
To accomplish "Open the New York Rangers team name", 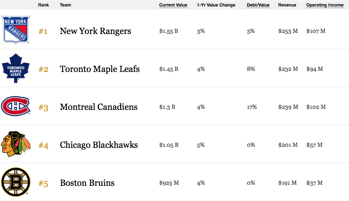I will (x=96, y=31).
